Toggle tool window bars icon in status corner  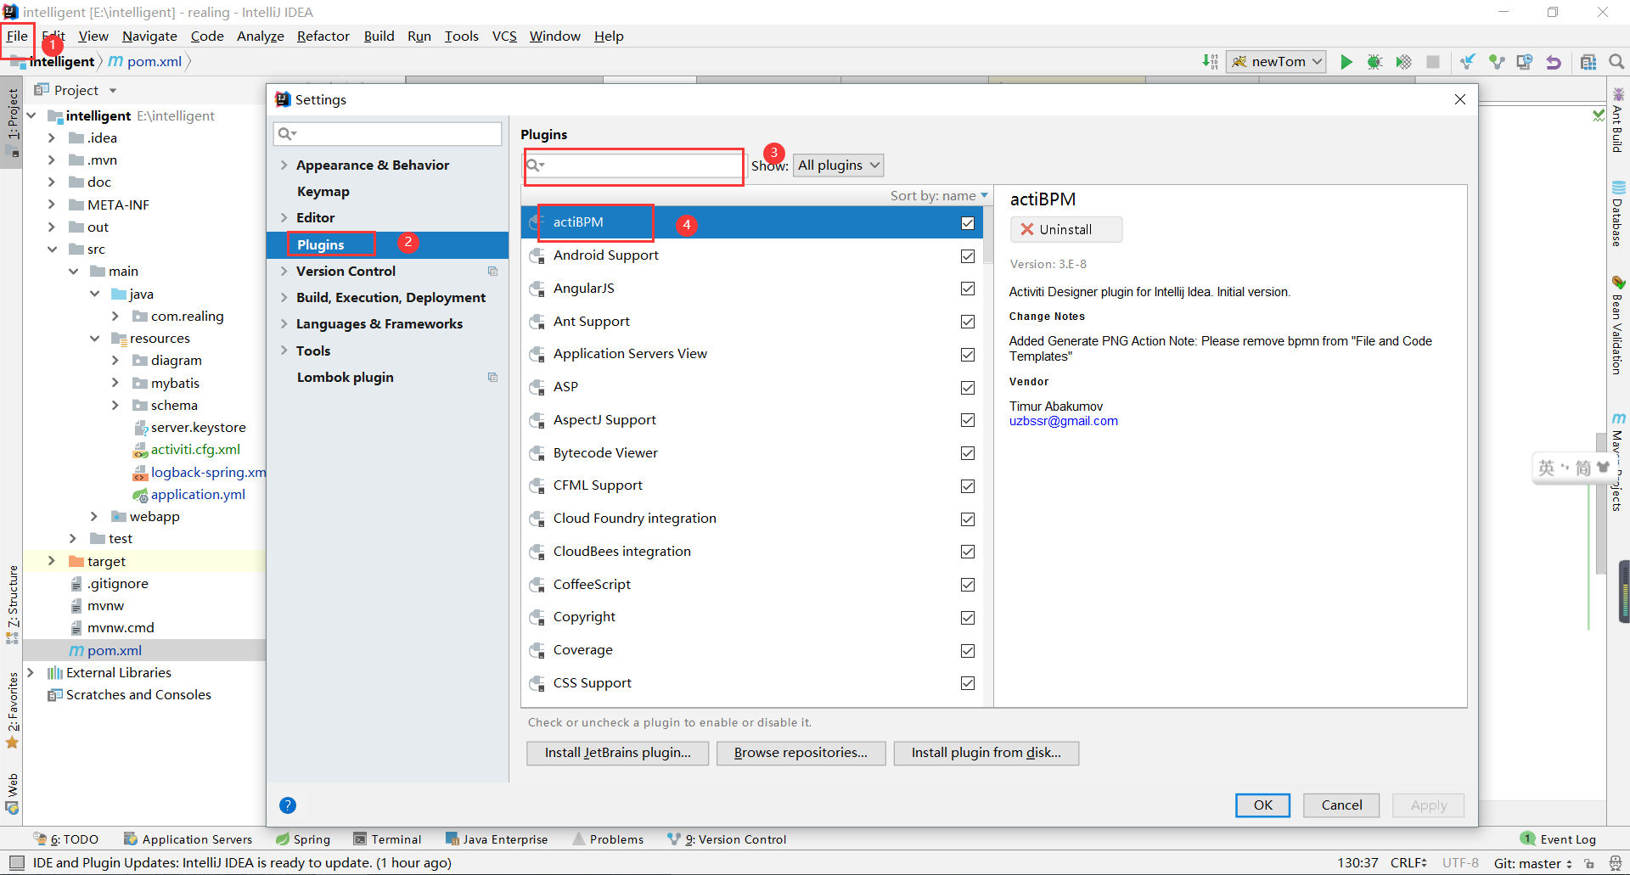coord(16,863)
